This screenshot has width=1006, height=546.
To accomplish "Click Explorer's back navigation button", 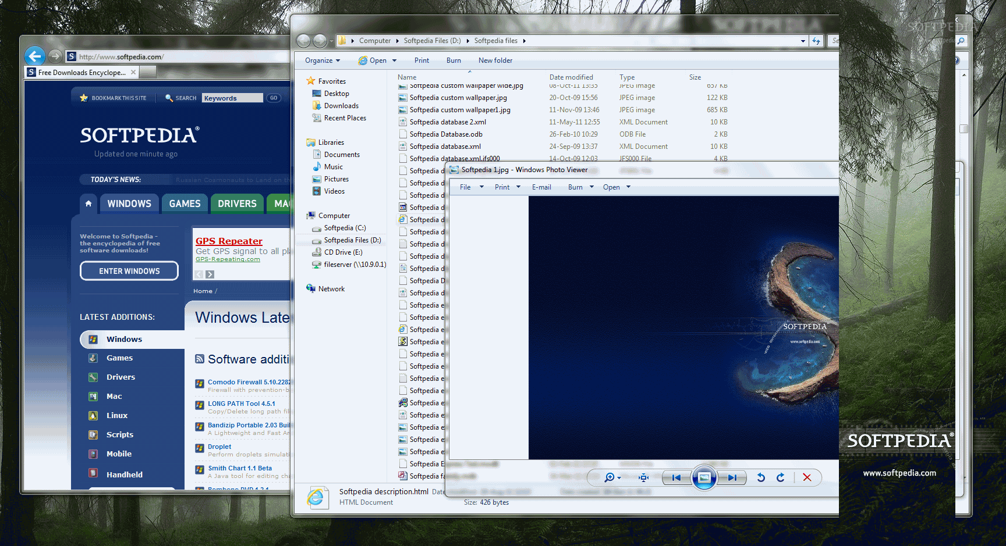I will point(303,41).
